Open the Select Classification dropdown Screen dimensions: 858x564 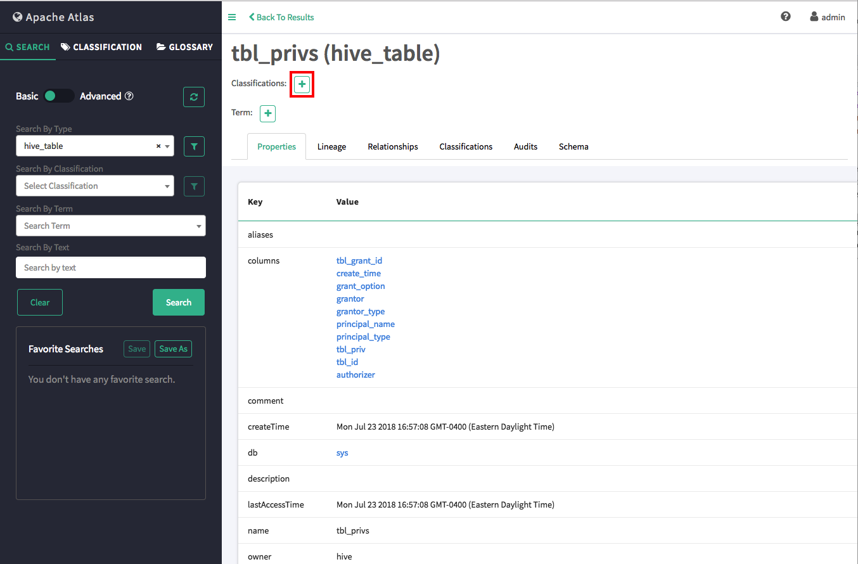pos(95,186)
